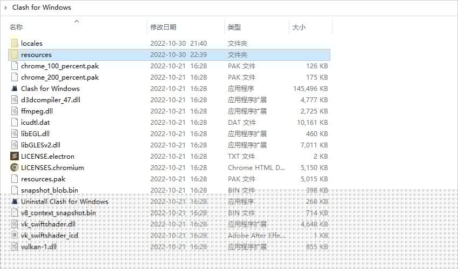Click the Chrome HTML D... type cell
This screenshot has width=458, height=269.
256,167
